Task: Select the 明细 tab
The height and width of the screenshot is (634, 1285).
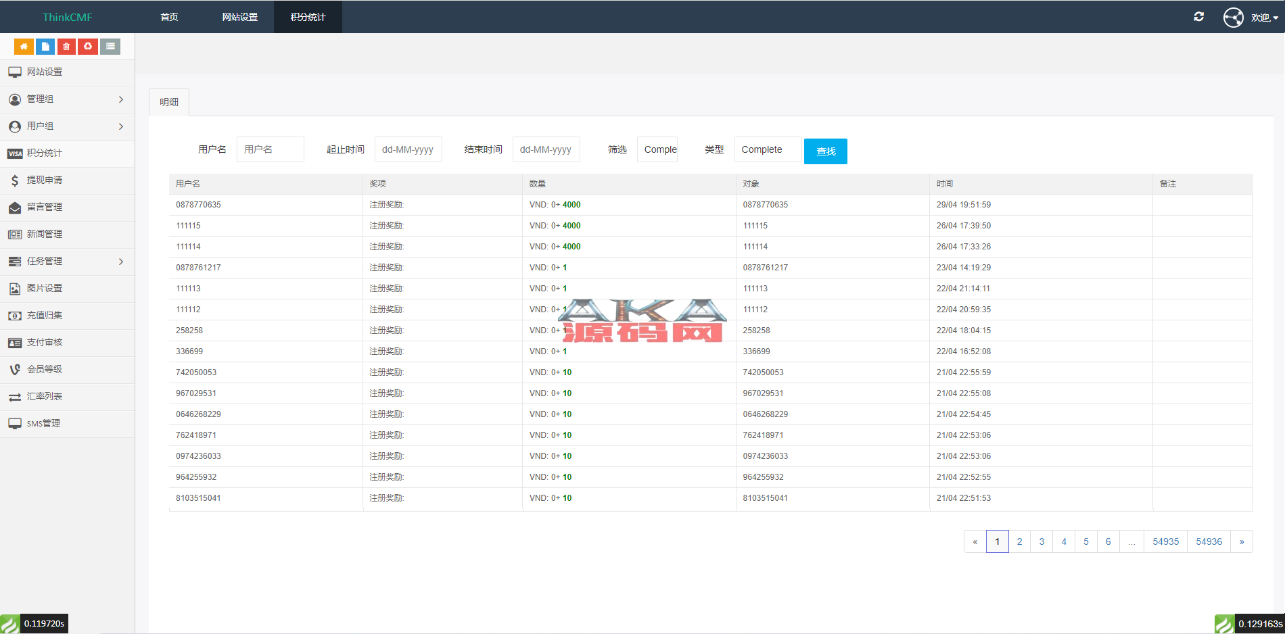Action: (x=169, y=102)
